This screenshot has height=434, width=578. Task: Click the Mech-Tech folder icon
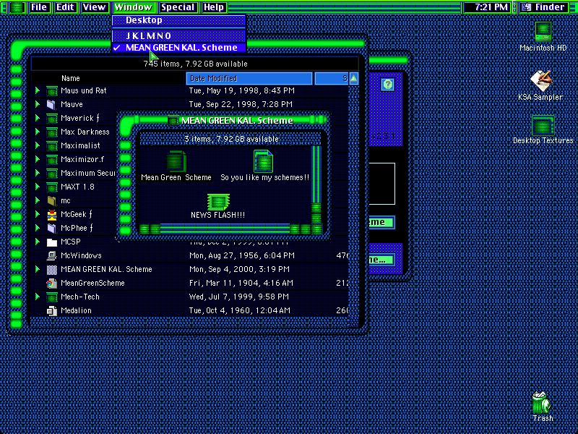pos(51,297)
